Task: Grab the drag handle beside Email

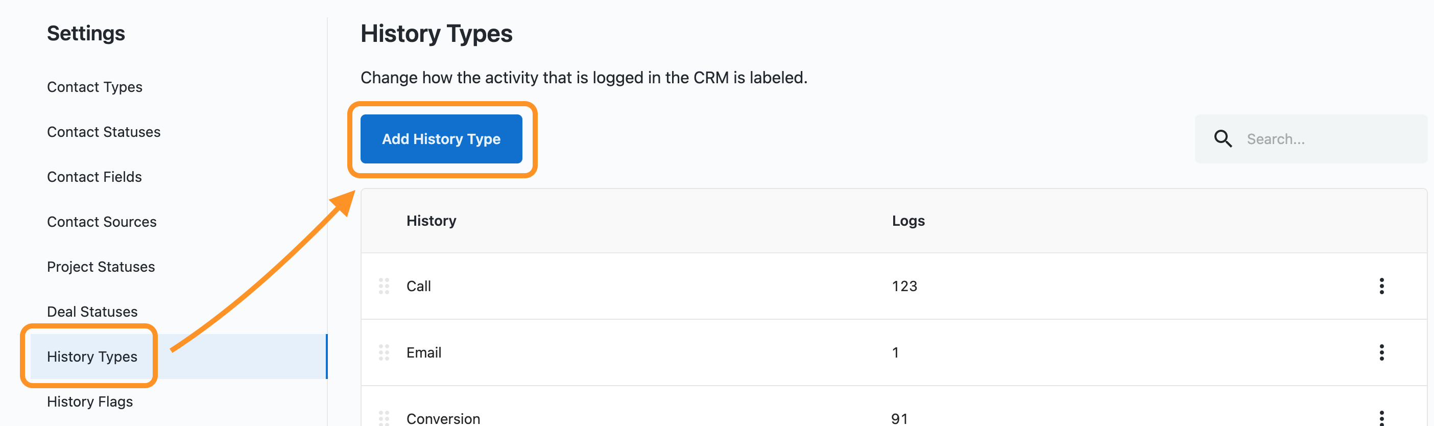Action: (384, 352)
